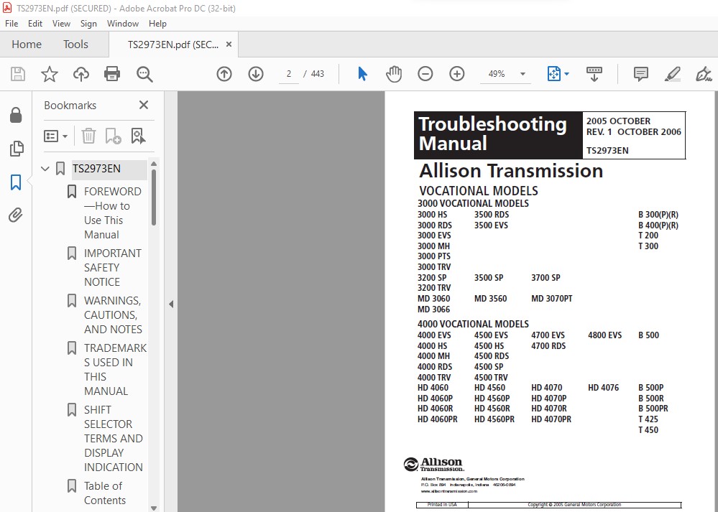718x512 pixels.
Task: Zoom in with plus icon
Action: 456,74
